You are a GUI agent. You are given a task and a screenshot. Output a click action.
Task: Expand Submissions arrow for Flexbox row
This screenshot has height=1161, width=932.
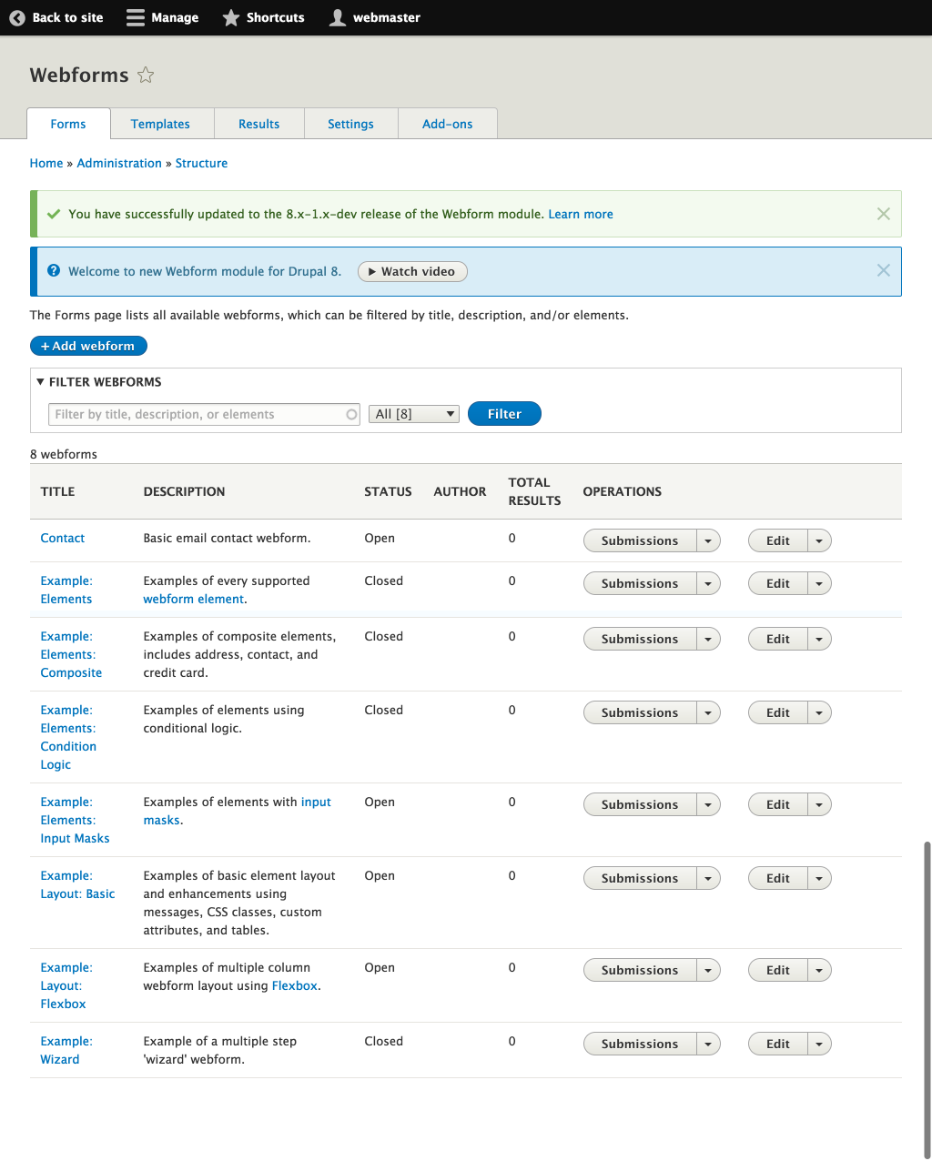pyautogui.click(x=708, y=970)
